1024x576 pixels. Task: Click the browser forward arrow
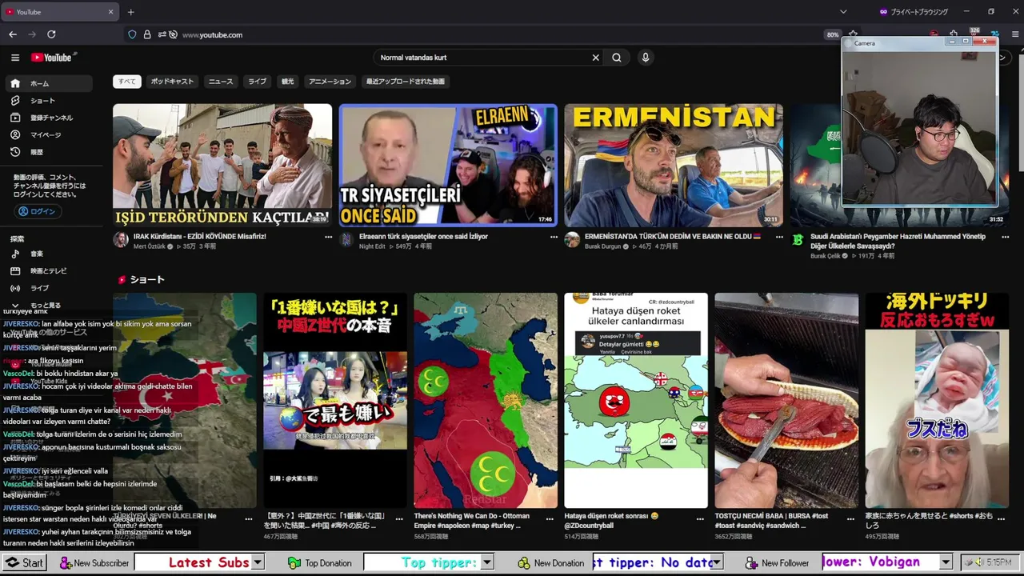[x=32, y=34]
